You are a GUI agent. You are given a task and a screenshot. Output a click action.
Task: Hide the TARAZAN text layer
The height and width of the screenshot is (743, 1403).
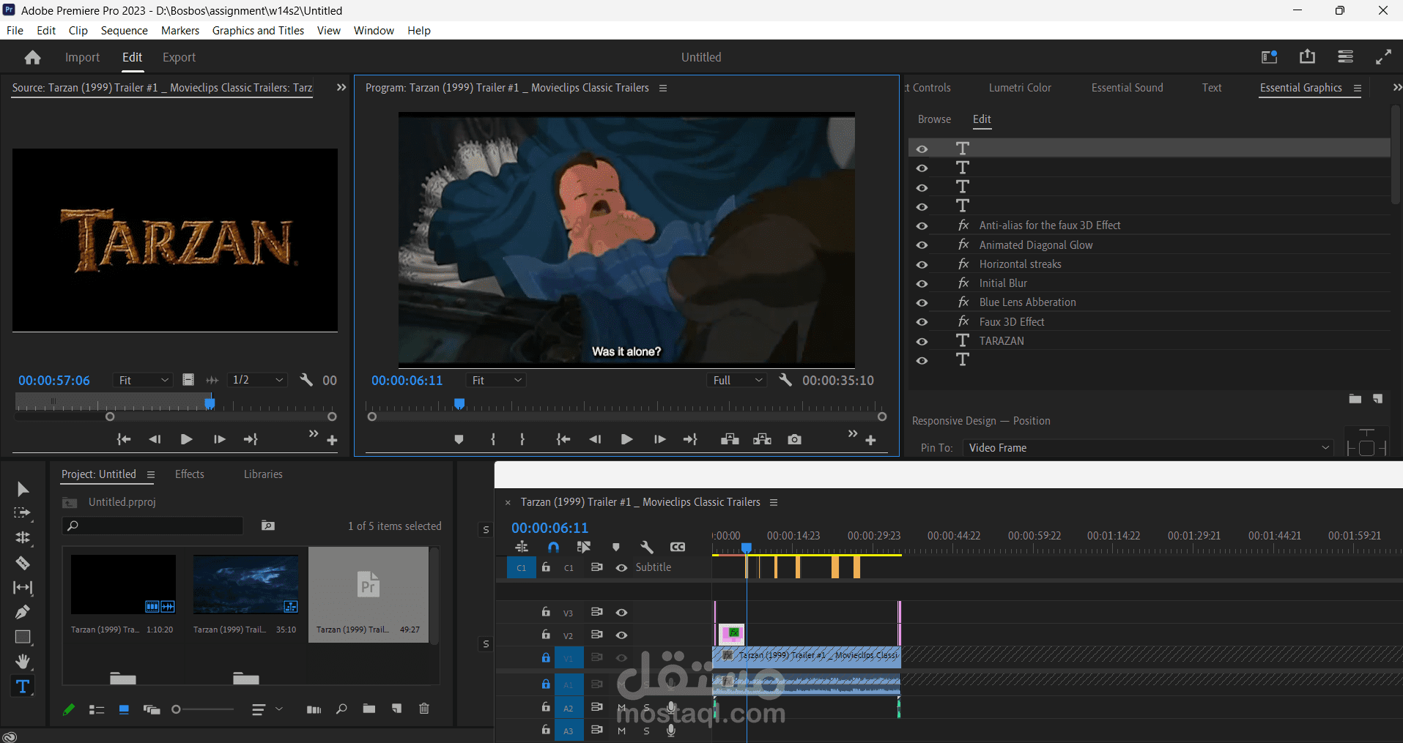pyautogui.click(x=922, y=341)
